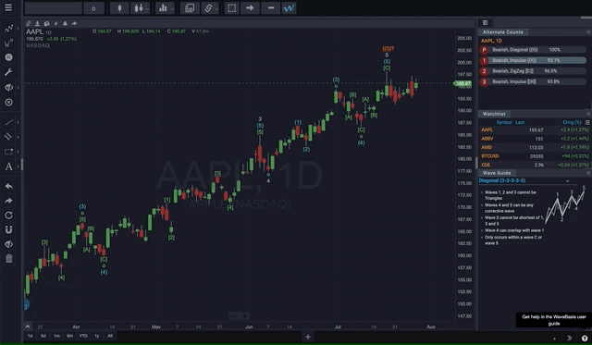Screen dimensions: 592x345
Task: Select AMD in the watchlist
Action: pyautogui.click(x=534, y=147)
